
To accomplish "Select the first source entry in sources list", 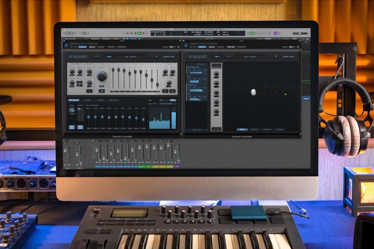I will coord(197,70).
